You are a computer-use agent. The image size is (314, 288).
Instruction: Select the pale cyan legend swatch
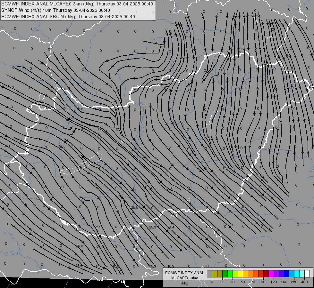[x=302, y=274]
